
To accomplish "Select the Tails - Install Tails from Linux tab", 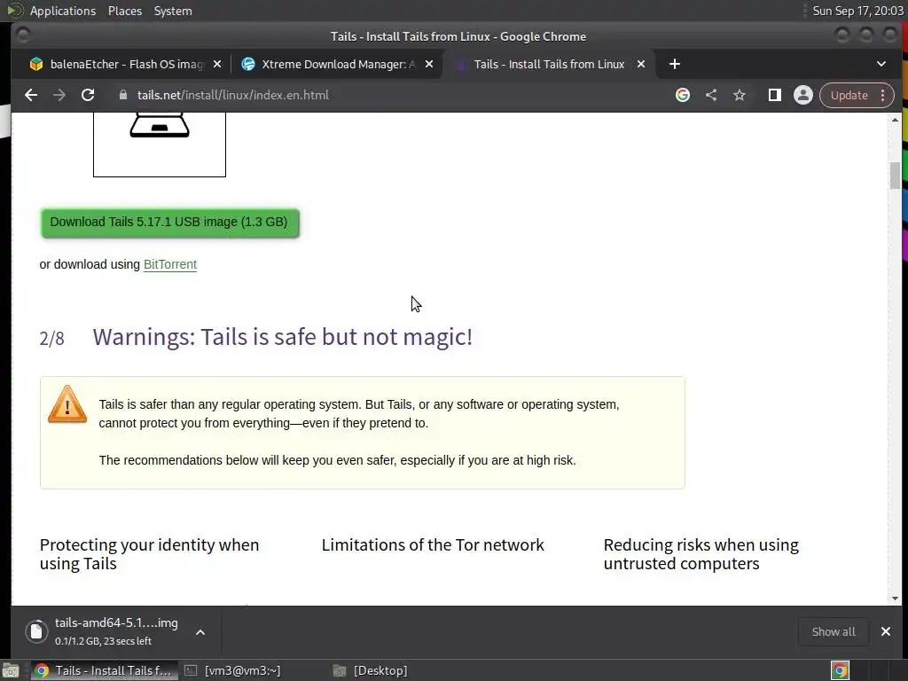I will 549,64.
